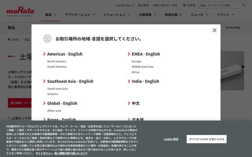
Task: Choose Southeast Asia - English
Action: tap(70, 81)
